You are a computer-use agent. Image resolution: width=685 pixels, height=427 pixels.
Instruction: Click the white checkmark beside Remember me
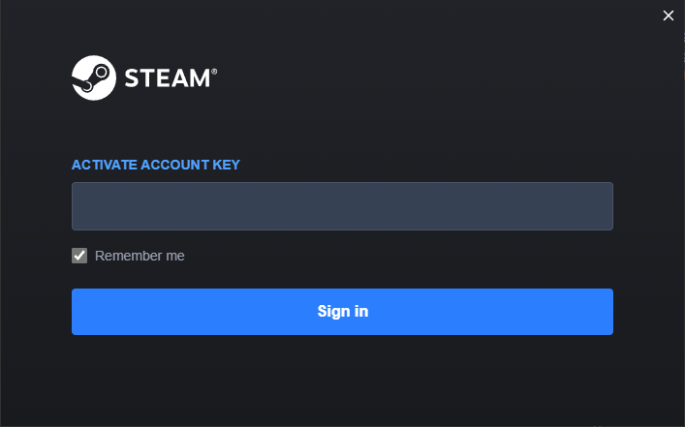79,256
